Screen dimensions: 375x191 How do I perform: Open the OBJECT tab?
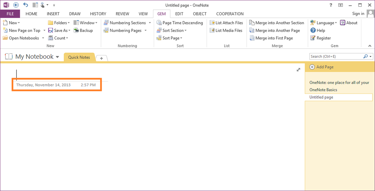click(200, 14)
